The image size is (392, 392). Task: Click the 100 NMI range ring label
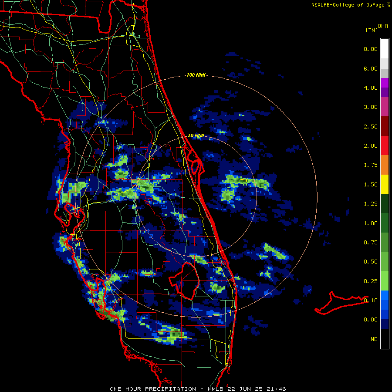tap(196, 75)
